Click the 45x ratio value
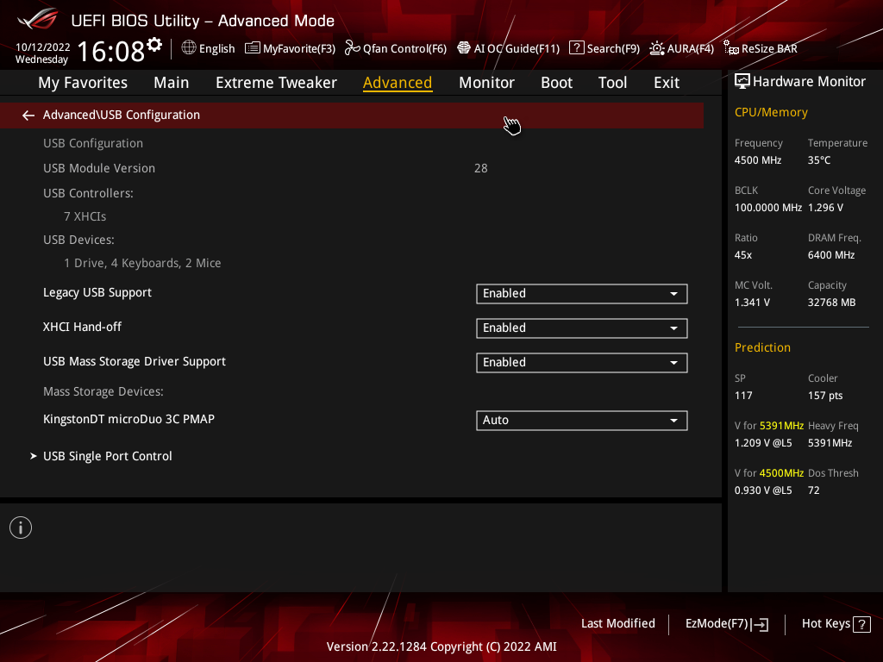Screen dimensions: 883x662 pos(743,255)
